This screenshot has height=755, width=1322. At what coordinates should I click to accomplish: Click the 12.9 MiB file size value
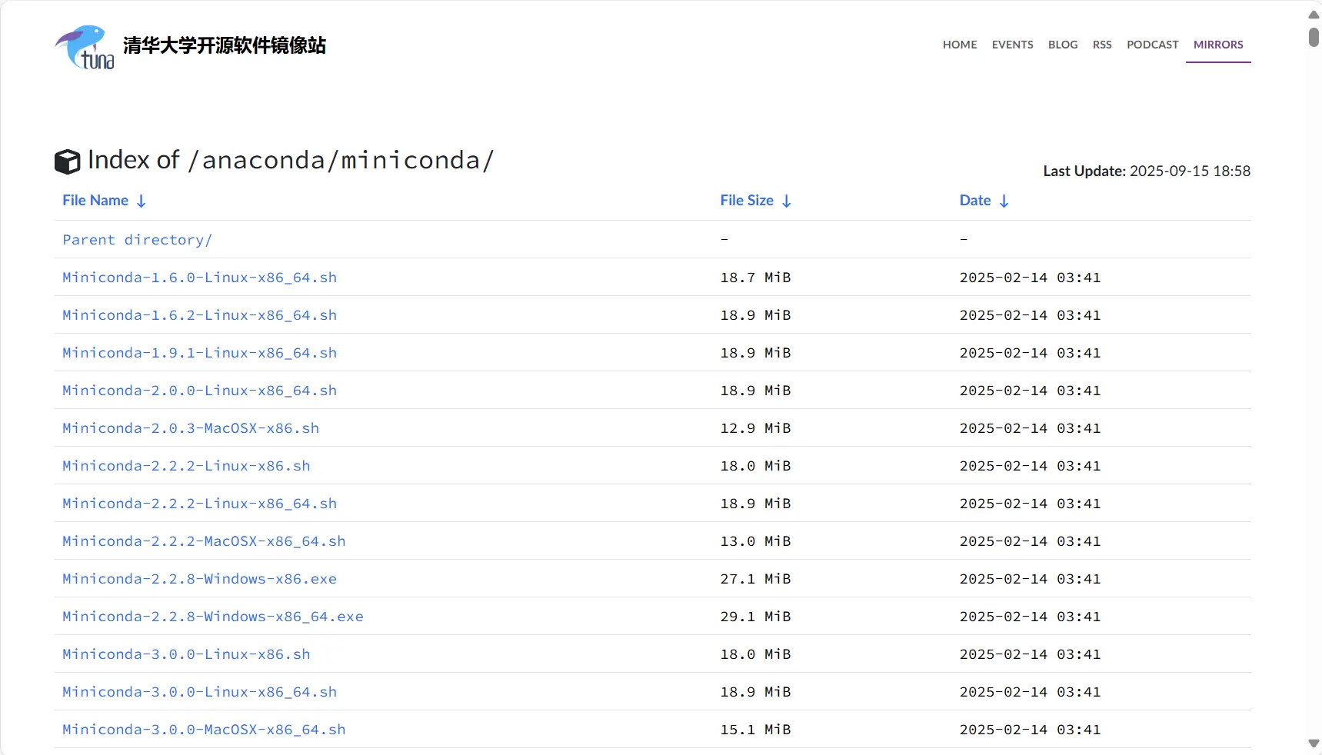[755, 428]
